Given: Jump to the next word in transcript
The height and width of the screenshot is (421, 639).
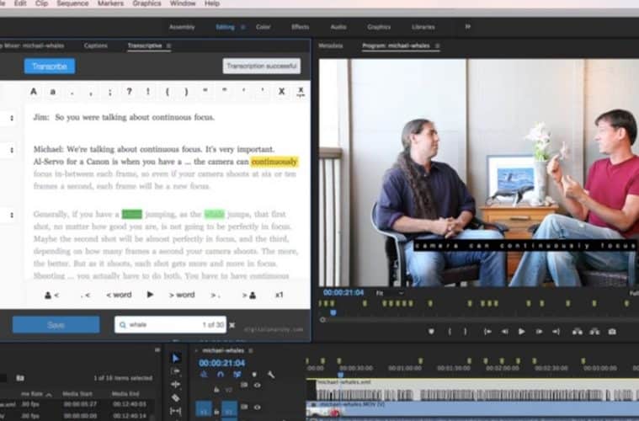Looking at the screenshot, I should 182,295.
